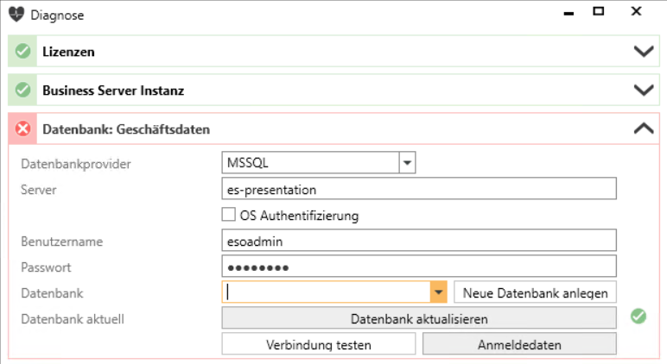667x364 pixels.
Task: Expand the Business Server Instanz chevron
Action: coord(644,90)
